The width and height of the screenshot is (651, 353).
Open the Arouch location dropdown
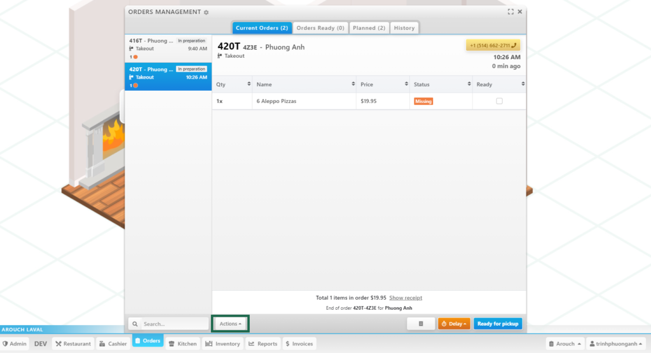[565, 343]
